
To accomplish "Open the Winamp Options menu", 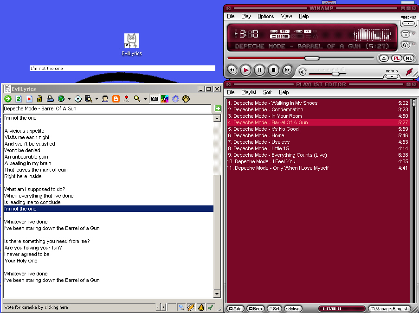I will coord(266,16).
